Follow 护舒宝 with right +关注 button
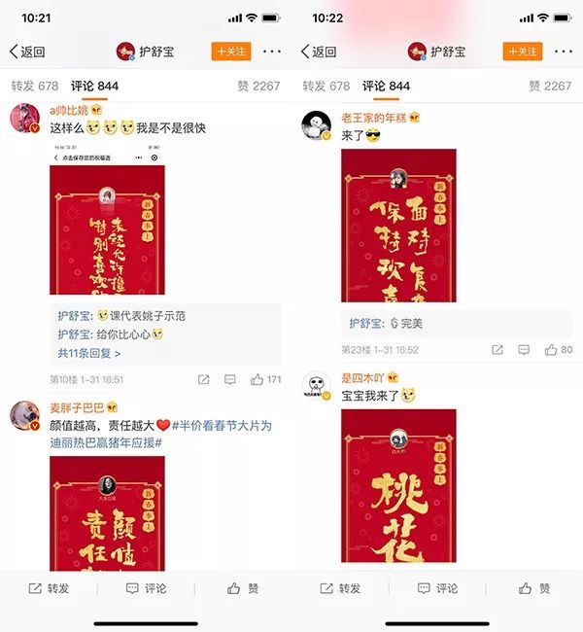The width and height of the screenshot is (583, 632). [523, 52]
